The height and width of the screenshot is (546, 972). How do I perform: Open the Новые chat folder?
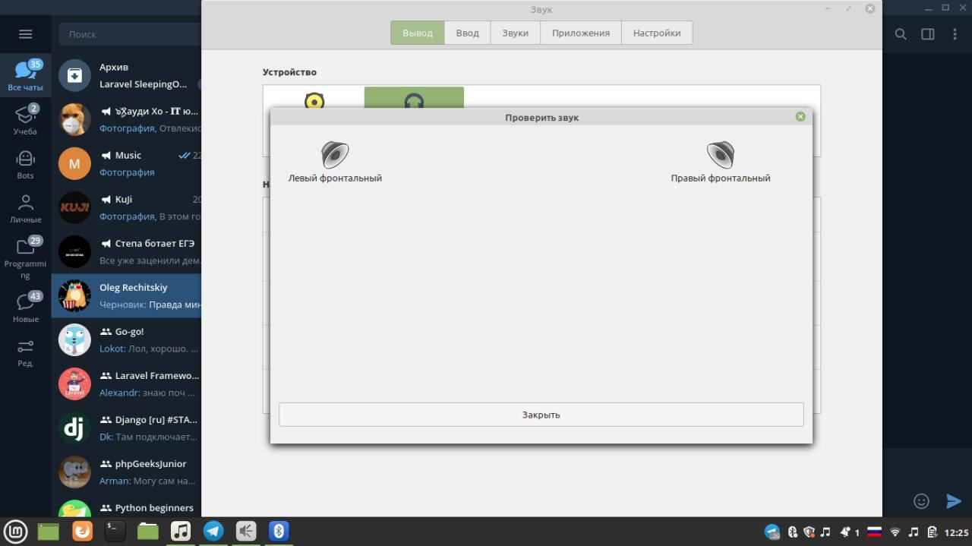[x=25, y=308]
